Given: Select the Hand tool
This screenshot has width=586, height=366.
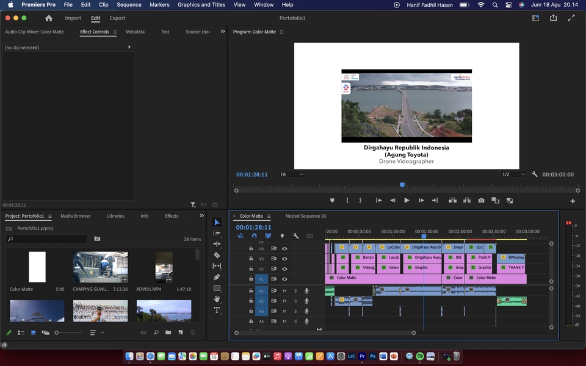Looking at the screenshot, I should pos(217,299).
